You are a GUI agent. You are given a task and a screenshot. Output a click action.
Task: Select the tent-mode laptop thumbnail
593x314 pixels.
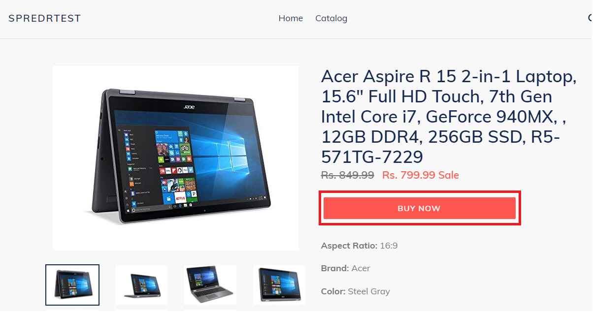pos(72,285)
